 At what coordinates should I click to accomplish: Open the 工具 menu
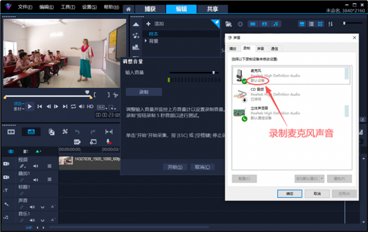[68, 7]
